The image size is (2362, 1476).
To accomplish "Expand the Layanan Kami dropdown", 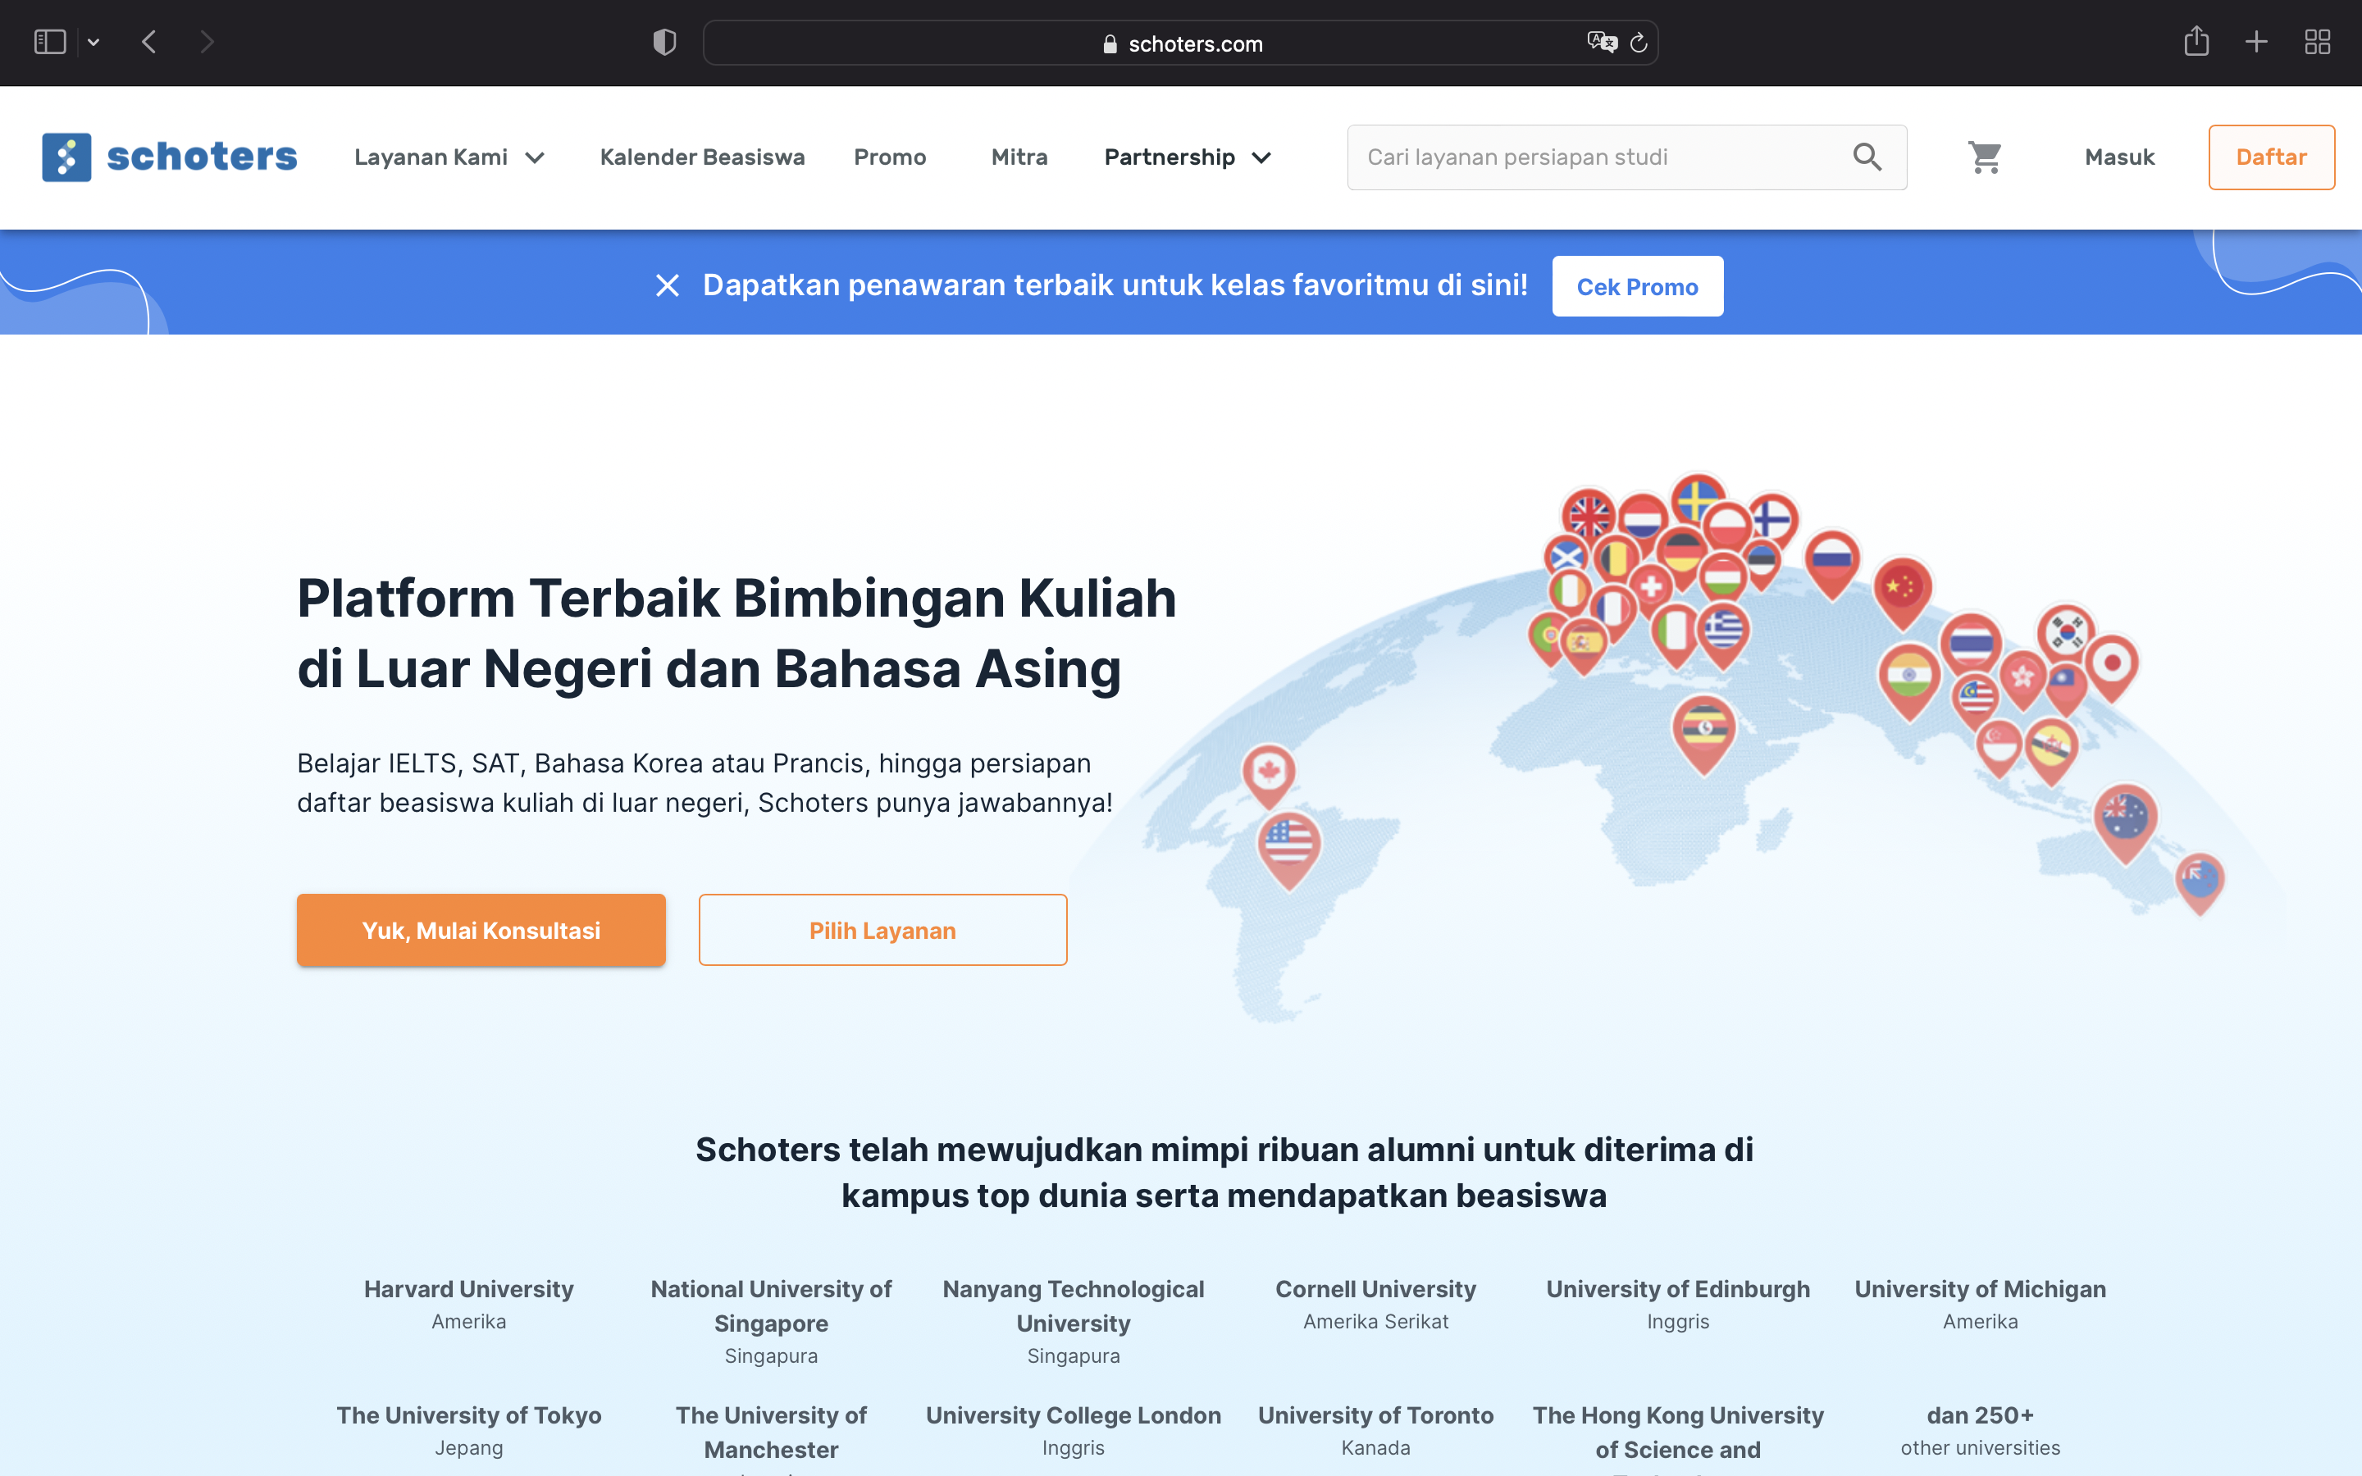I will click(450, 157).
